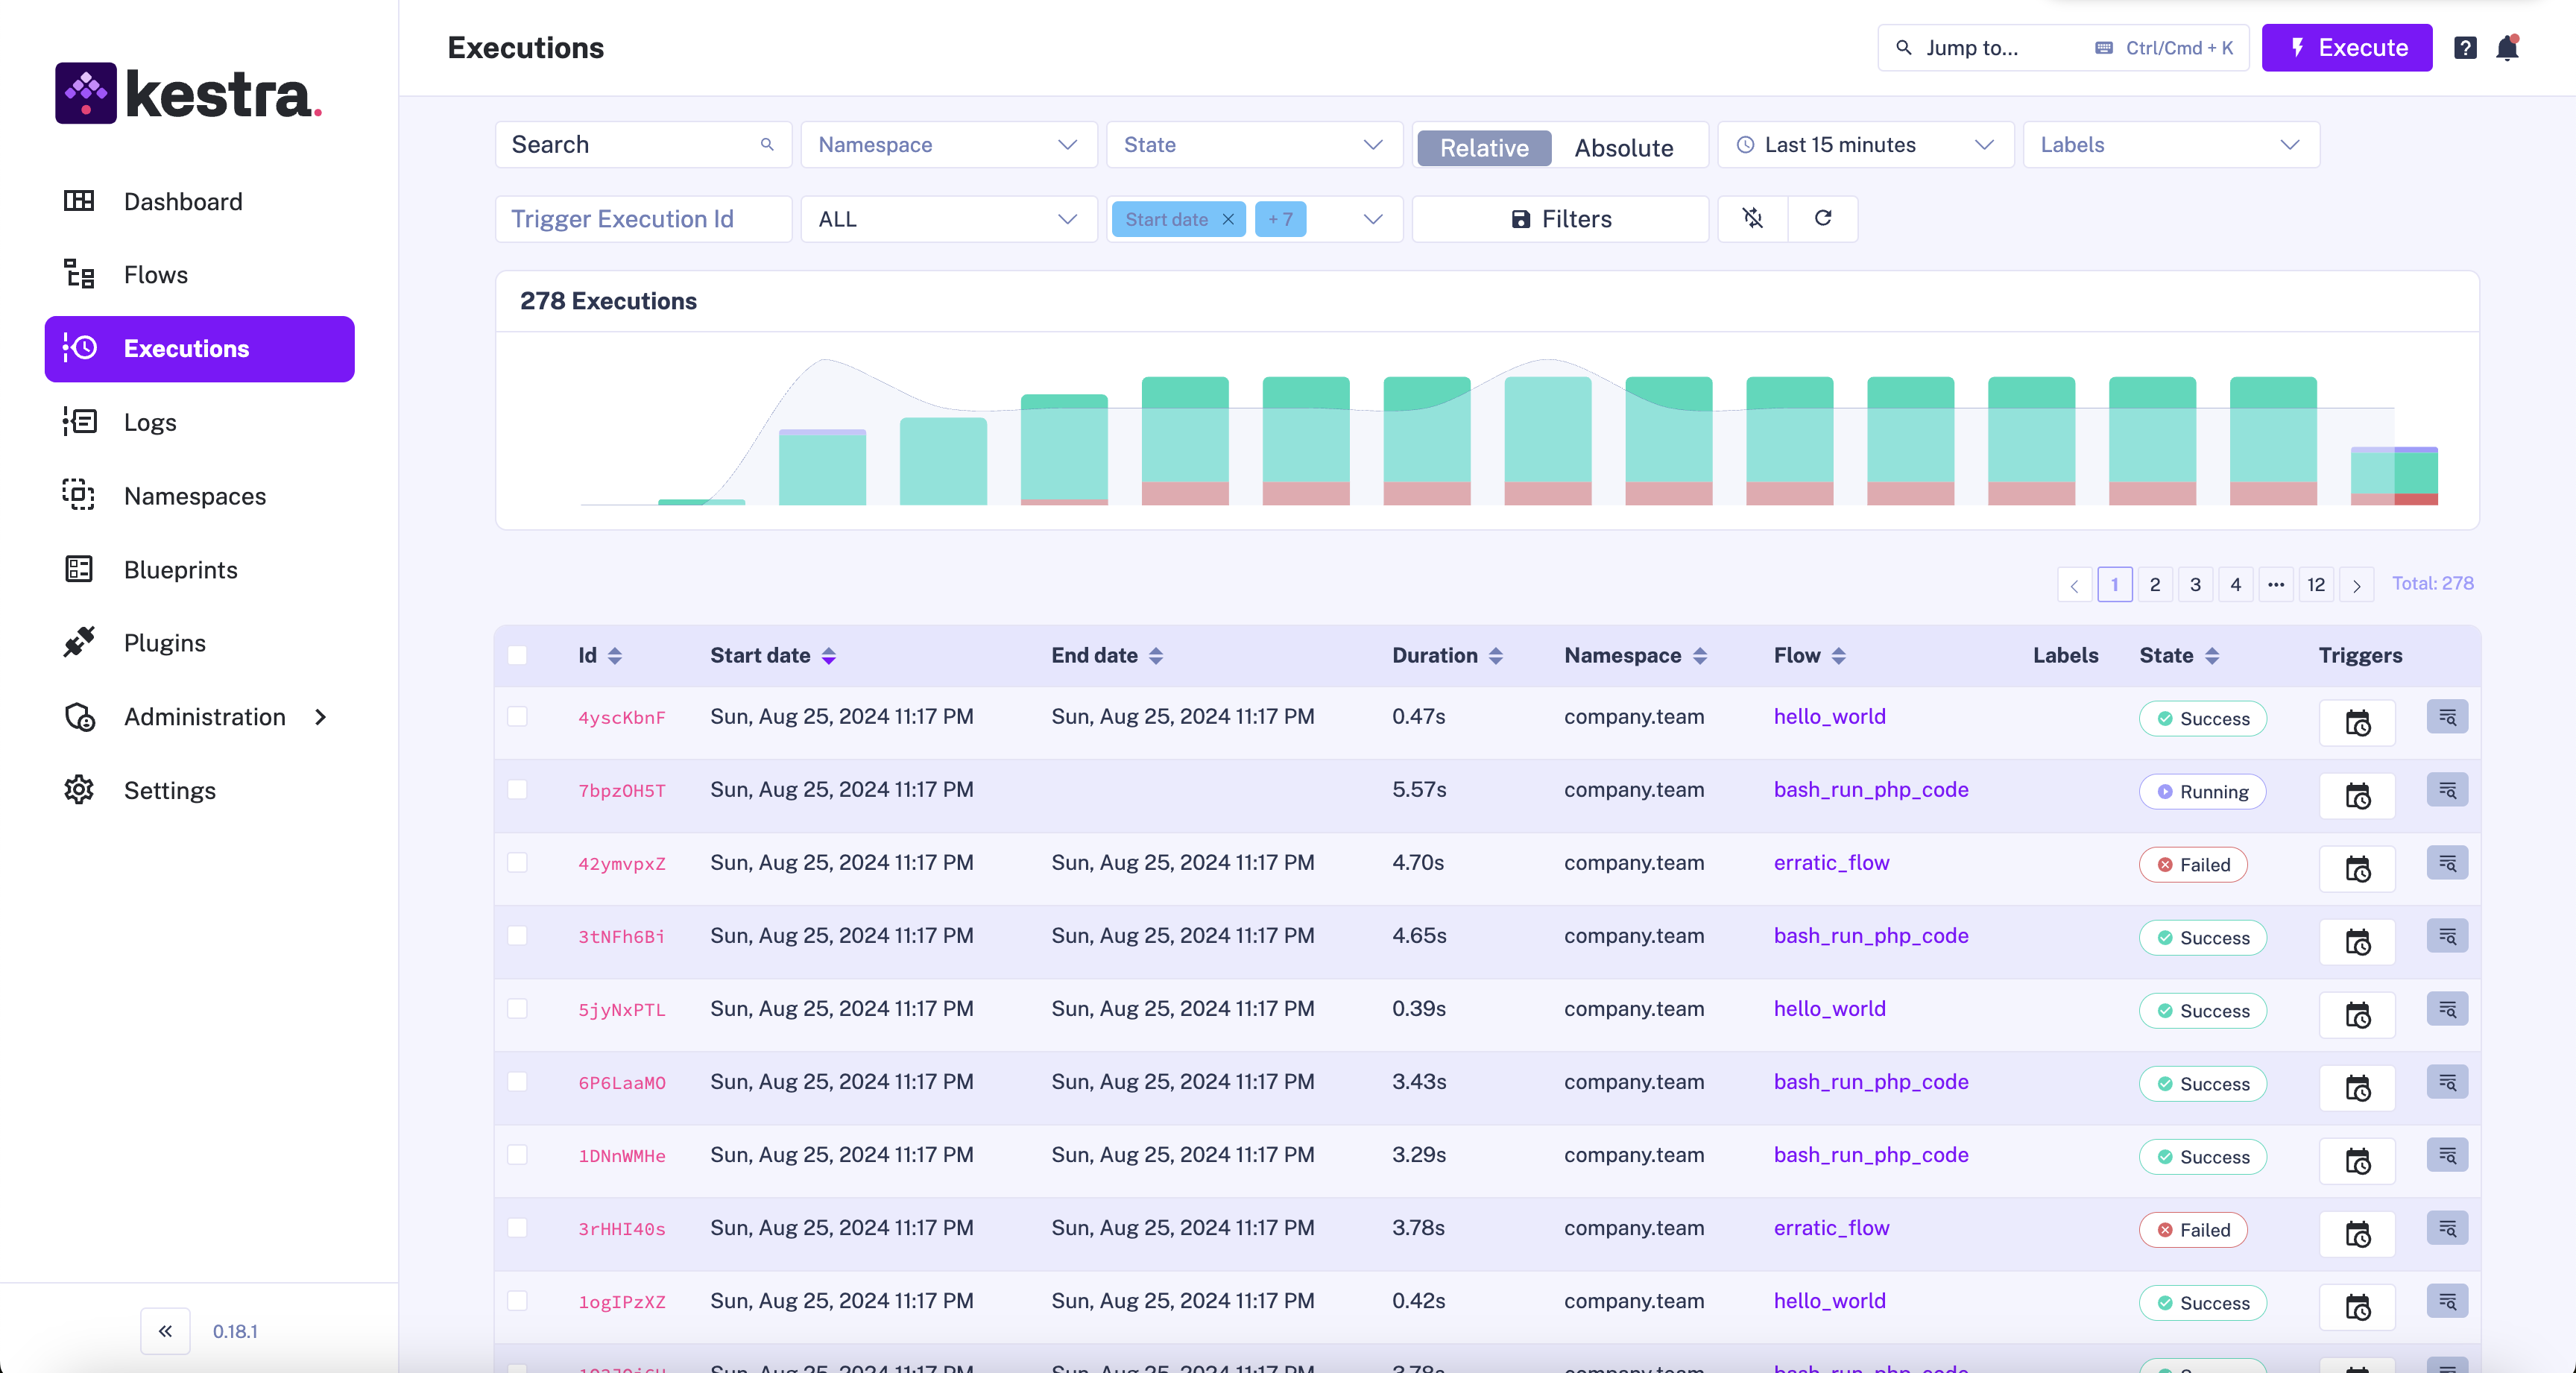Open the Namespace filter dropdown
The height and width of the screenshot is (1373, 2576).
948,145
